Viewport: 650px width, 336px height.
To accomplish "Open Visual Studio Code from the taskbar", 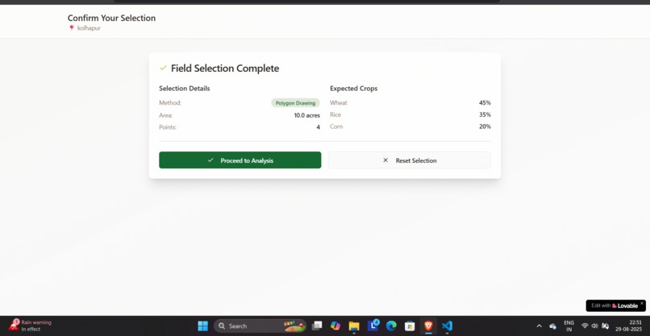I will coord(447,326).
